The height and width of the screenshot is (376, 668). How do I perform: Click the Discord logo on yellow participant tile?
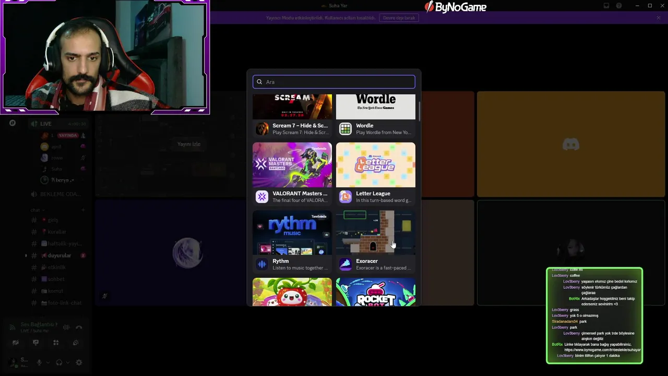coord(571,144)
